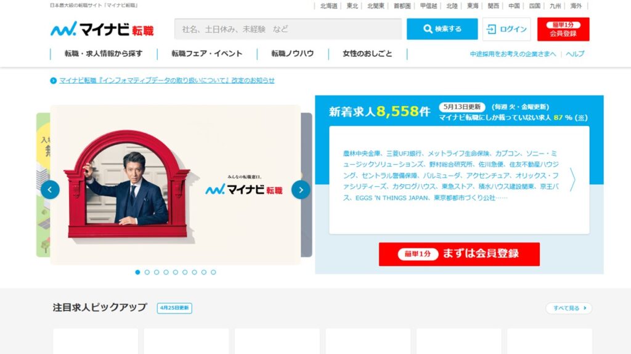
Task: Open 転職・求人情報から探す menu
Action: [x=104, y=54]
